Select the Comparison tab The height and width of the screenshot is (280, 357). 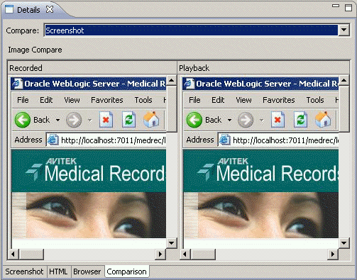coord(126,271)
